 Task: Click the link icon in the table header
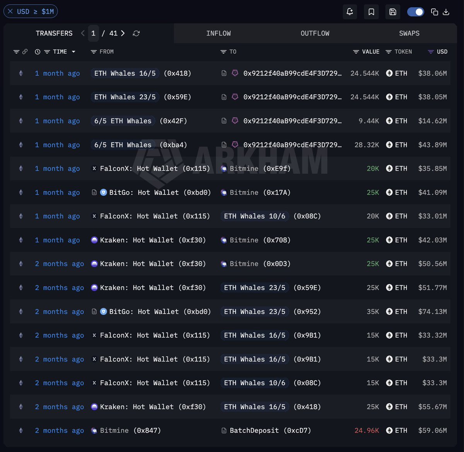pyautogui.click(x=25, y=52)
